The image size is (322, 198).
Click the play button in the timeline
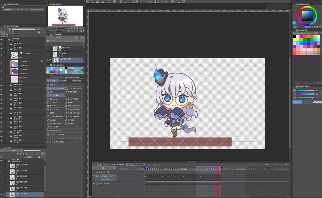click(117, 165)
